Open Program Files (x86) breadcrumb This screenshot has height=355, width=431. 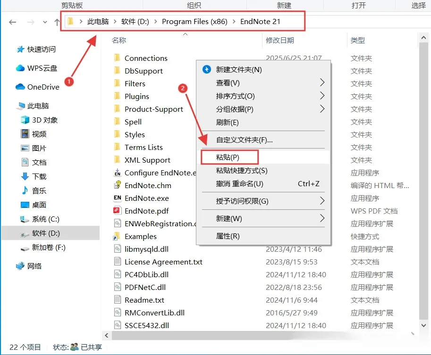tap(194, 21)
